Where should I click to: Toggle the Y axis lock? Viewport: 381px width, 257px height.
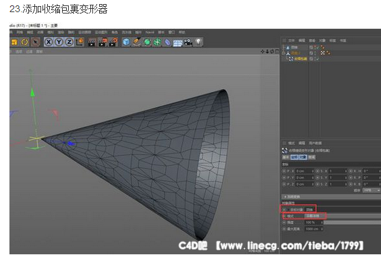point(59,42)
